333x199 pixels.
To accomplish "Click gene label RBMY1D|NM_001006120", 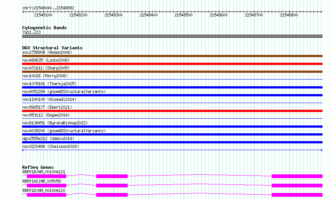I will tap(44, 190).
